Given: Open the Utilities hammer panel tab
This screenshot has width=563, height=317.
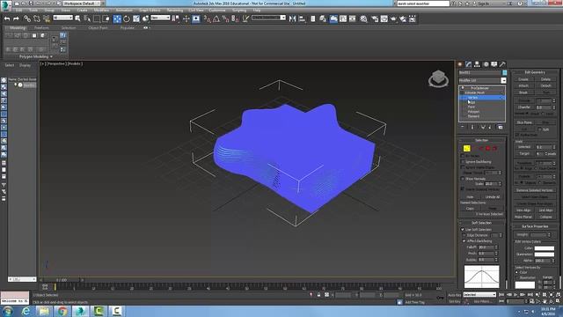Looking at the screenshot, I should point(502,64).
